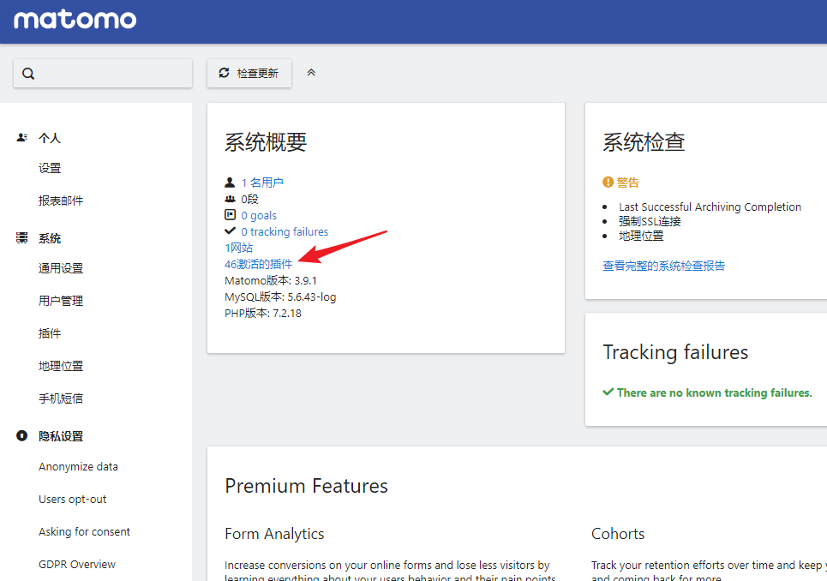827x581 pixels.
Task: Click 地理位置 in the 系统检查 warning list
Action: [641, 237]
